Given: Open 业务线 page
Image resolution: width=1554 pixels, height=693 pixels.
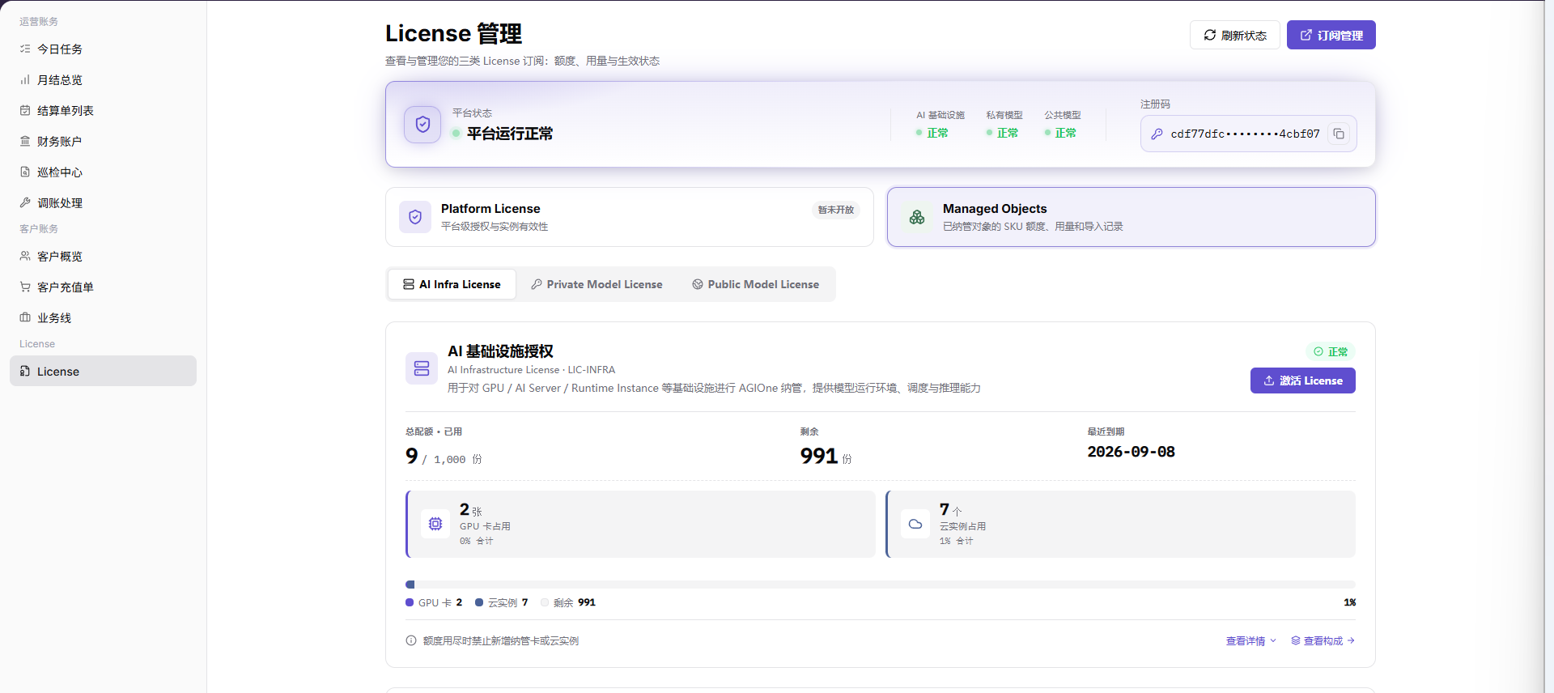Looking at the screenshot, I should pyautogui.click(x=103, y=318).
